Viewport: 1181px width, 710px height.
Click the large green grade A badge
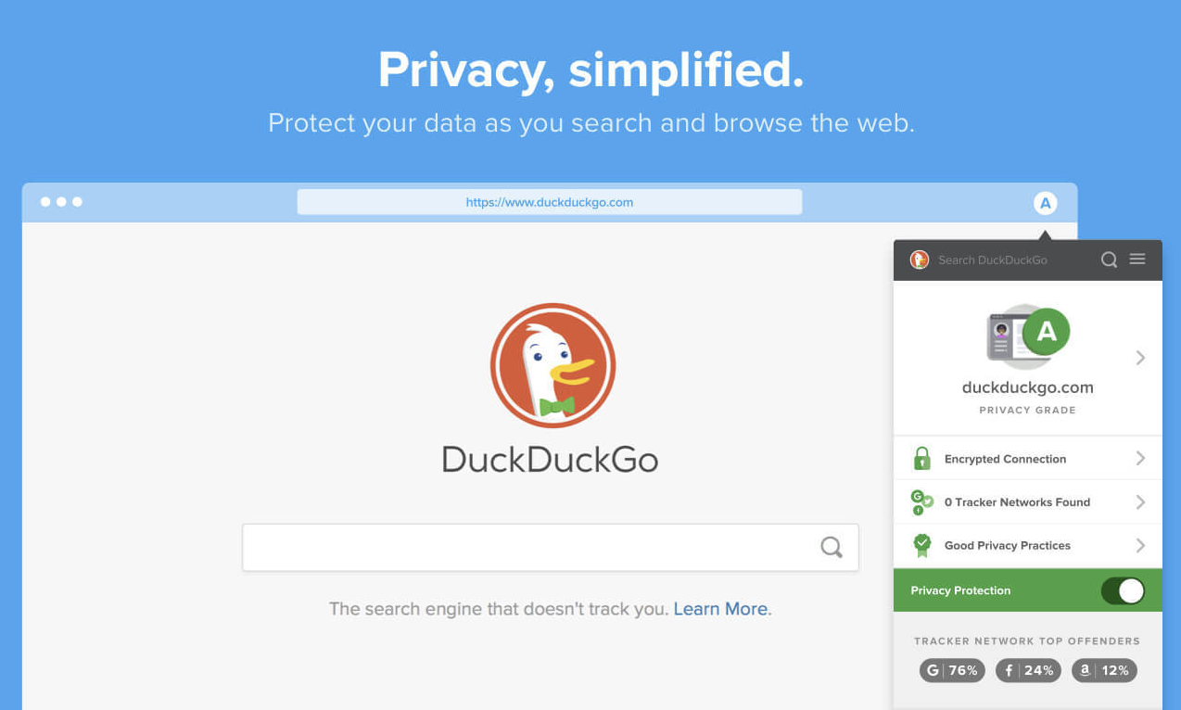click(1047, 332)
